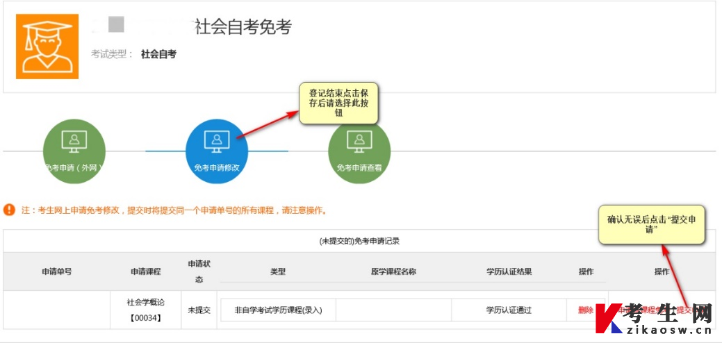Delete the 社会学概论 exemption record via 删除
The image size is (722, 343).
pos(586,310)
